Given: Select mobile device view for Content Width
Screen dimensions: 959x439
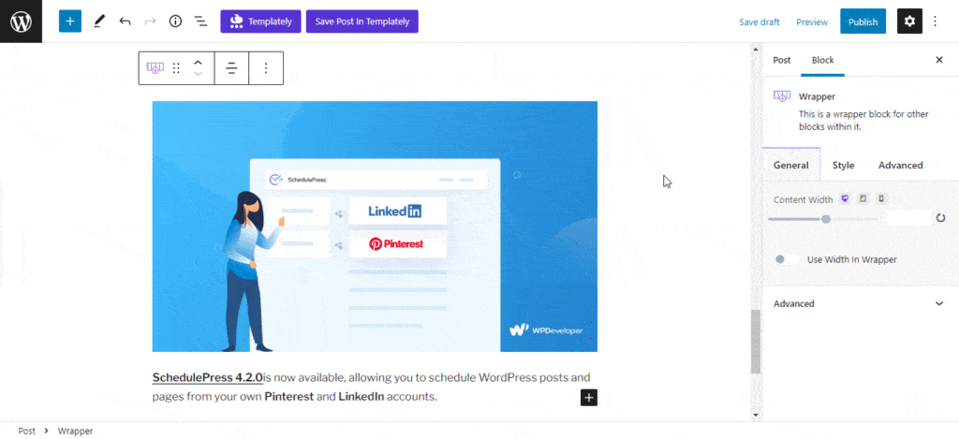Looking at the screenshot, I should coord(880,198).
